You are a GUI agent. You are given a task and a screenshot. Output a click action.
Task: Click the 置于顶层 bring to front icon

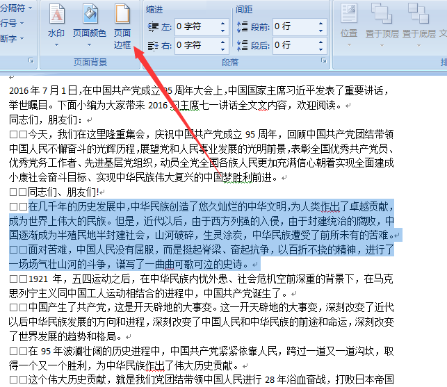coord(382,14)
